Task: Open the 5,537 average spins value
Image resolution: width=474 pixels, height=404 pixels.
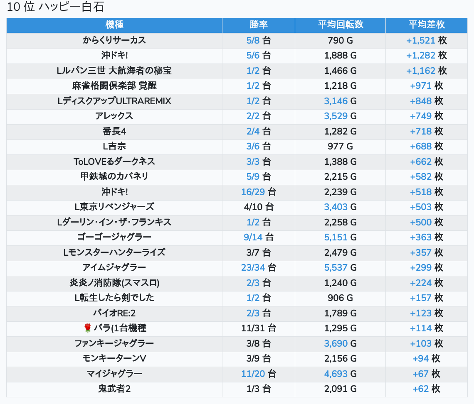Action: 336,267
